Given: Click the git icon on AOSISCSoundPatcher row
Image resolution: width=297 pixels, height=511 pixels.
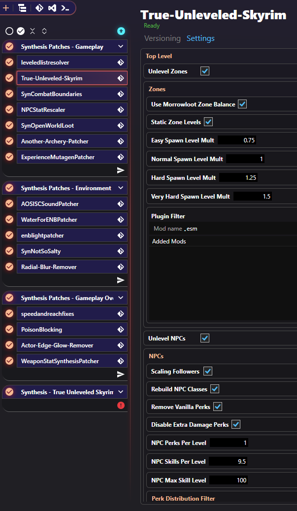Looking at the screenshot, I should pos(121,204).
